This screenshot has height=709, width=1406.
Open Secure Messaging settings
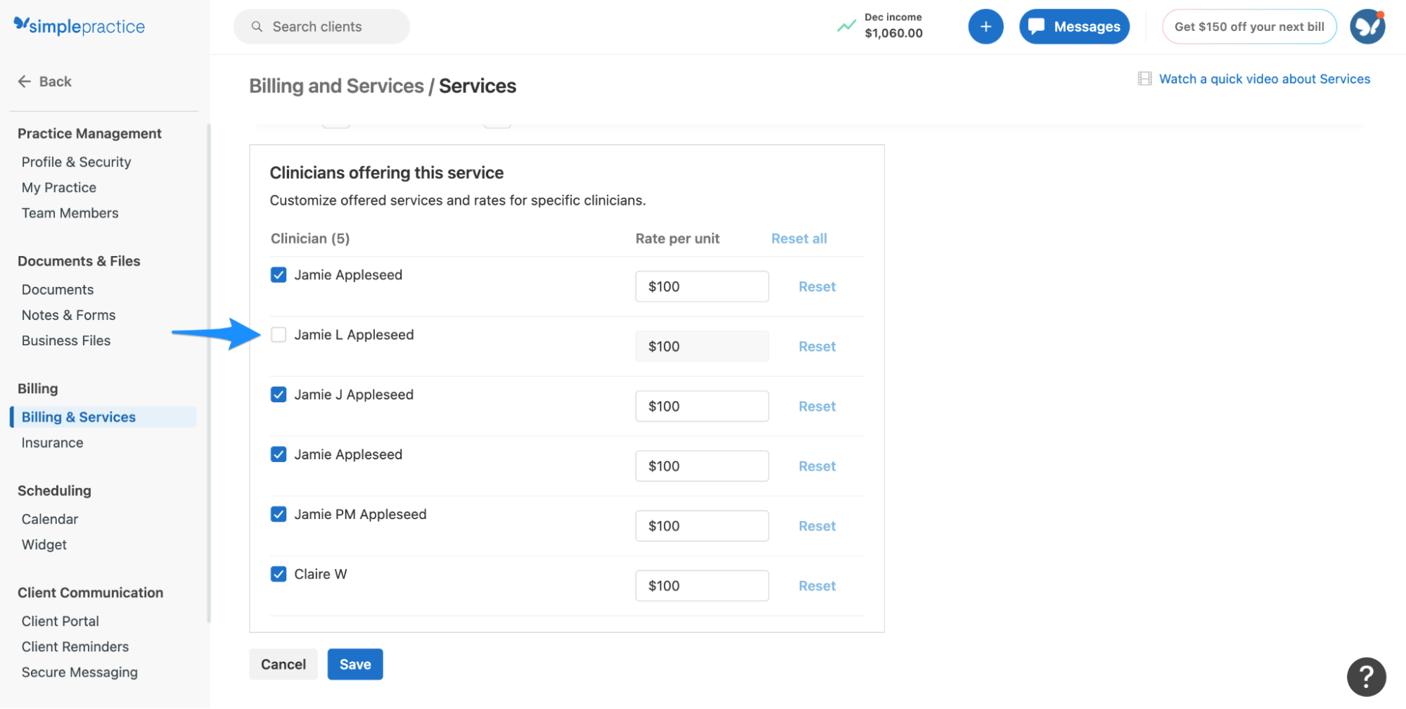79,672
